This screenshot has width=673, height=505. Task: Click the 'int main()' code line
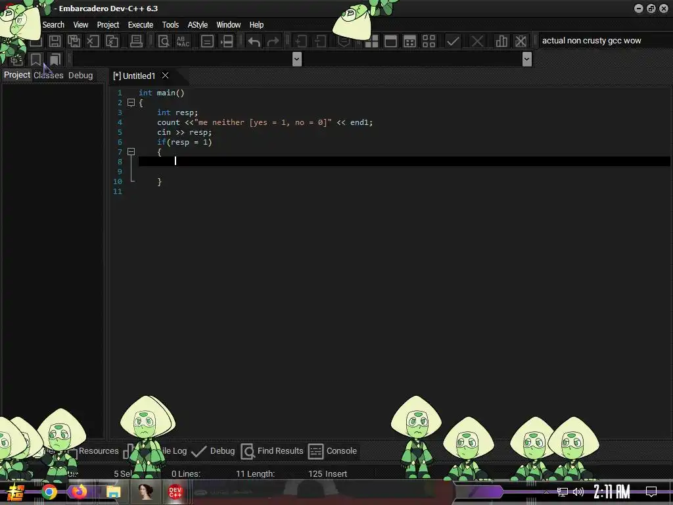coord(162,93)
